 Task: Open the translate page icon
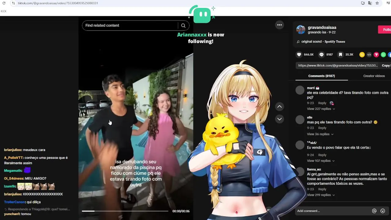tap(370, 3)
